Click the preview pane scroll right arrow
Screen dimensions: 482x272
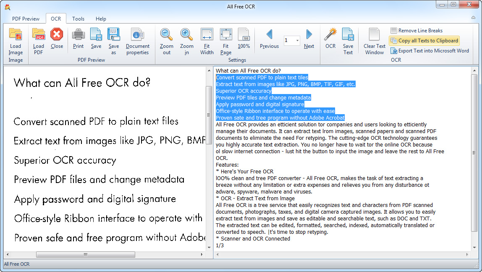pyautogui.click(x=202, y=254)
